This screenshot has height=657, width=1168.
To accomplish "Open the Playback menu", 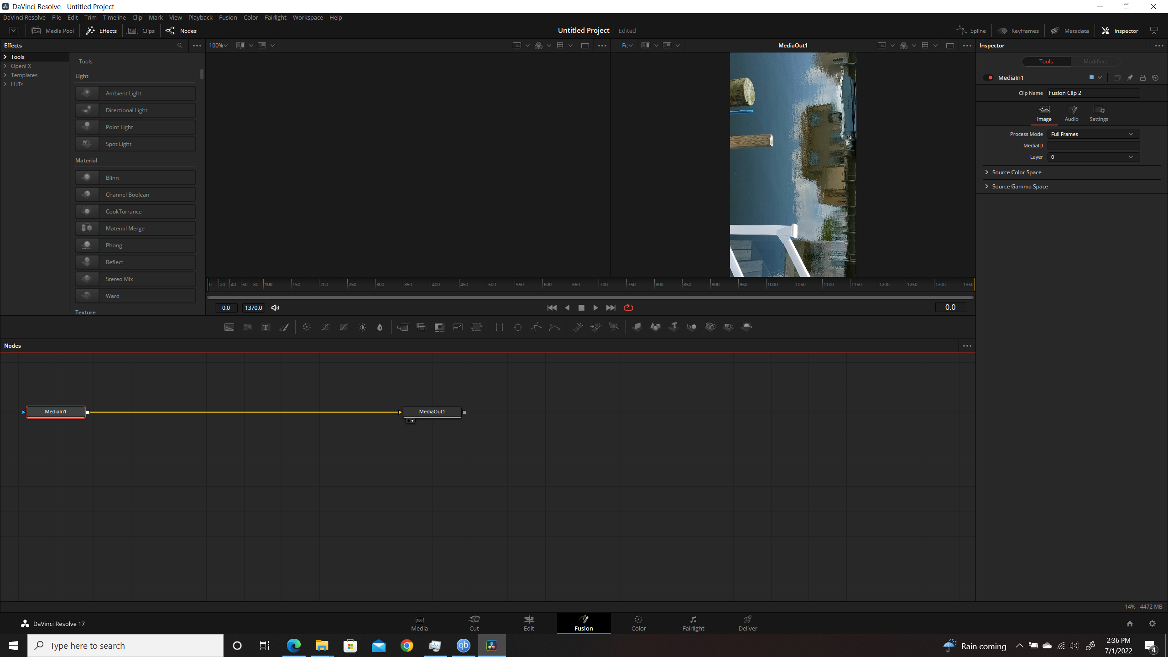I will click(x=200, y=17).
